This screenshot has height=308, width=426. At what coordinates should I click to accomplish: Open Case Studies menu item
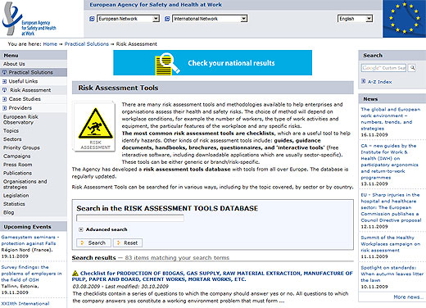(25, 99)
